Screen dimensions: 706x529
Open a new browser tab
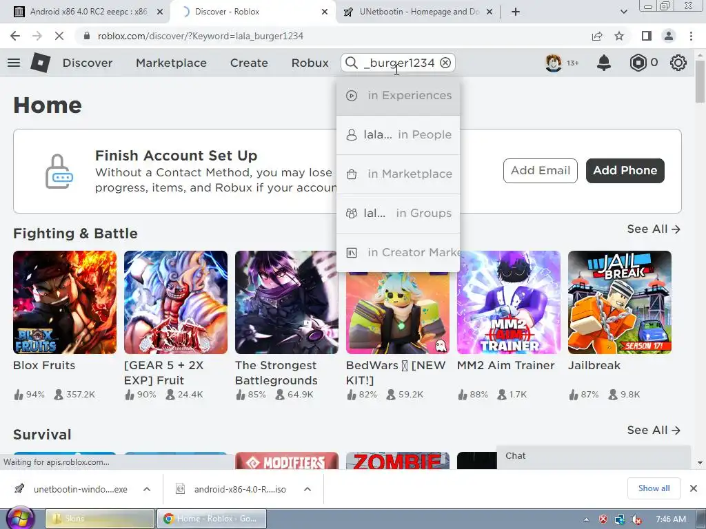click(516, 12)
